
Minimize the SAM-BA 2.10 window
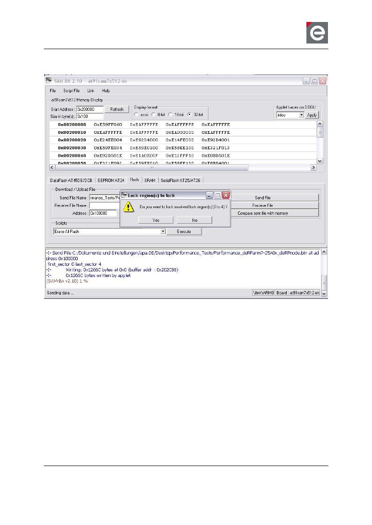tap(306, 80)
